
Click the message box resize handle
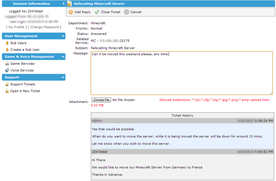coord(271,93)
